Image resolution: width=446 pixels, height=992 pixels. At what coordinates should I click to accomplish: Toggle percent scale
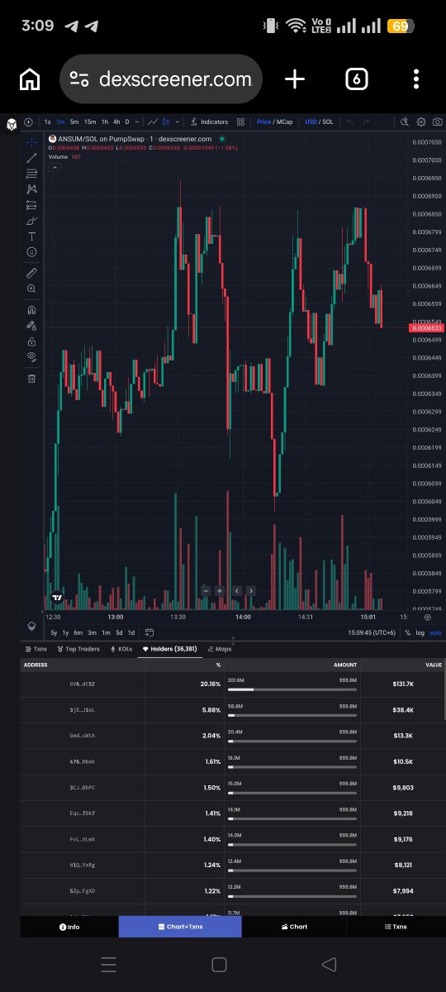click(x=407, y=632)
